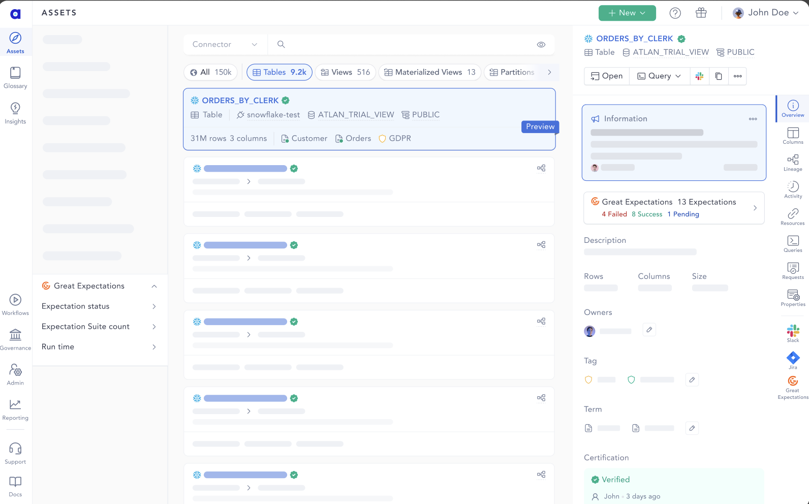Open Great Expectations panel in right sidebar
The image size is (809, 504).
coord(793,388)
